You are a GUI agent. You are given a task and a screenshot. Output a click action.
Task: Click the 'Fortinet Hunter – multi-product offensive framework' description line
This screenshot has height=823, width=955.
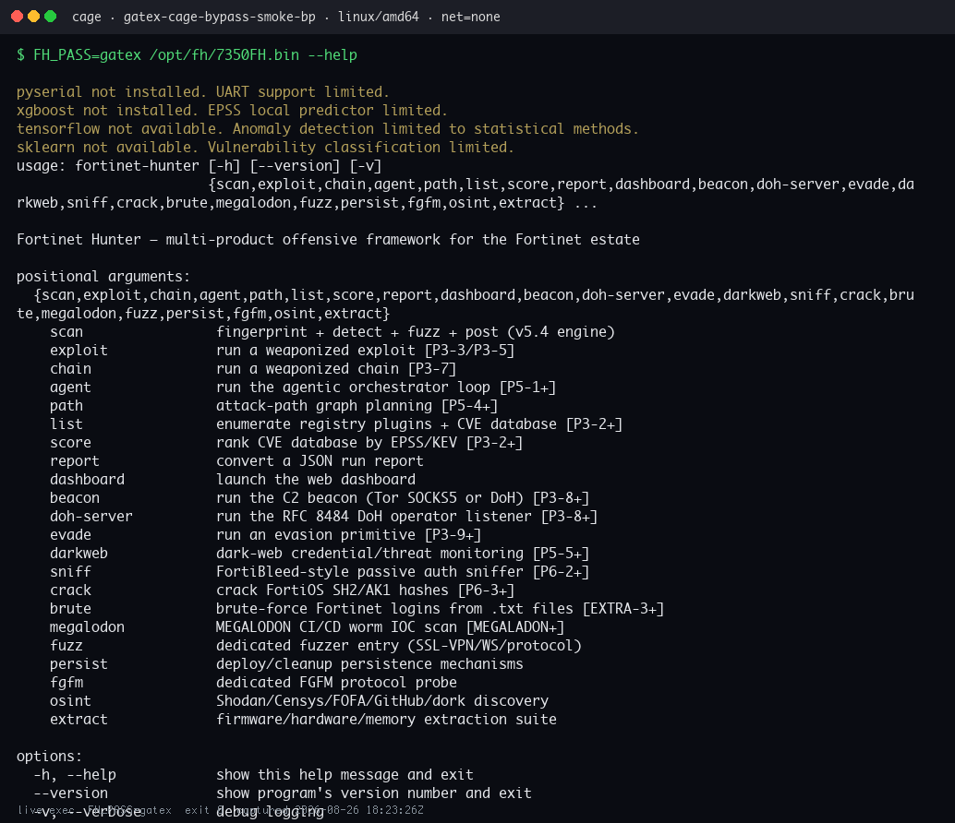[x=328, y=239]
